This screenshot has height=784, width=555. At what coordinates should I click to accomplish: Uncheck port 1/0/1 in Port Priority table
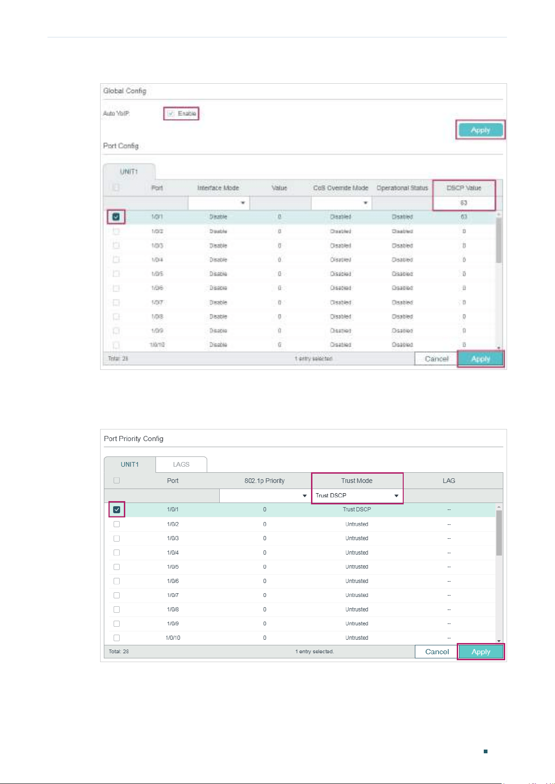pos(116,509)
